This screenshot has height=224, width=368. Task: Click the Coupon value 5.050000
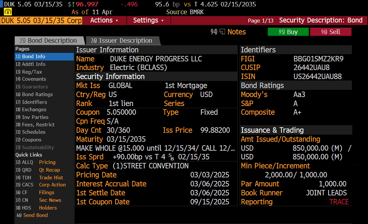pyautogui.click(x=121, y=112)
